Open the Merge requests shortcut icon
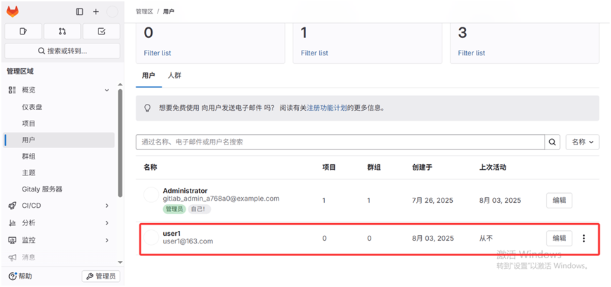Viewport: 611px width, 287px height. pos(63,32)
